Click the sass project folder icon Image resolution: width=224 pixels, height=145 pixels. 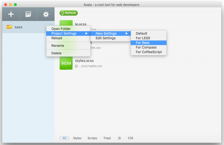pos(9,27)
